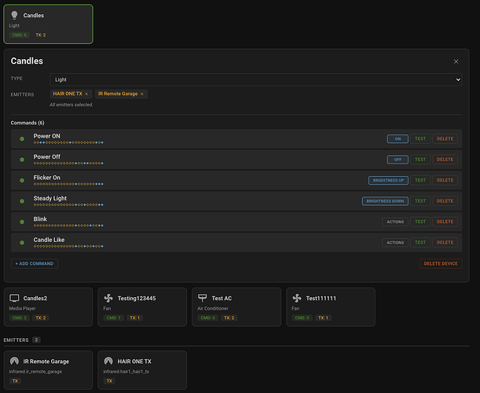The image size is (480, 393).
Task: Click the Candle Like command name
Action: [49, 240]
